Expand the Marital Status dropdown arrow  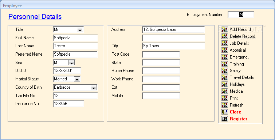click(x=77, y=79)
